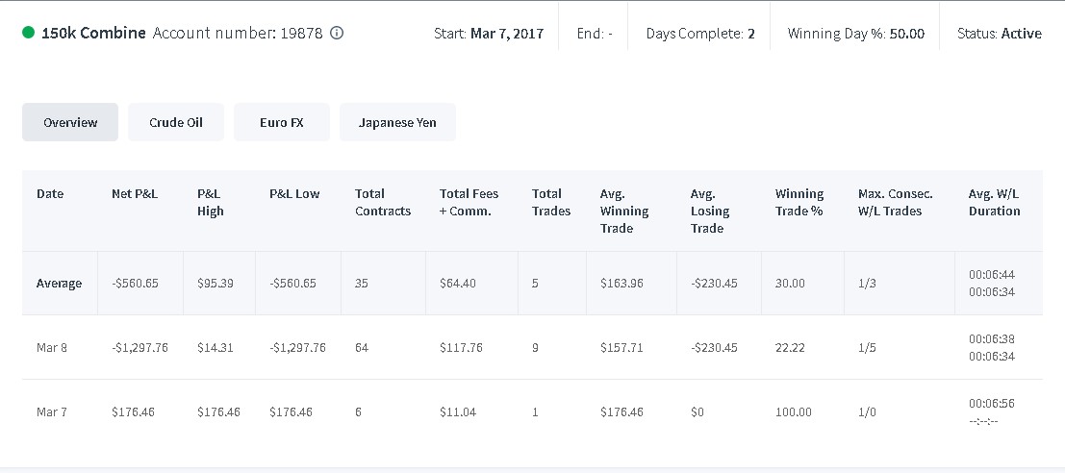Screen dimensions: 1065x473
Task: Click the Total Fees + Comm. header
Action: 469,202
